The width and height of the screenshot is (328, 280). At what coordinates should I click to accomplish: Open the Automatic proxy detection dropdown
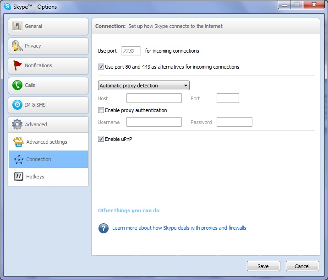(144, 86)
